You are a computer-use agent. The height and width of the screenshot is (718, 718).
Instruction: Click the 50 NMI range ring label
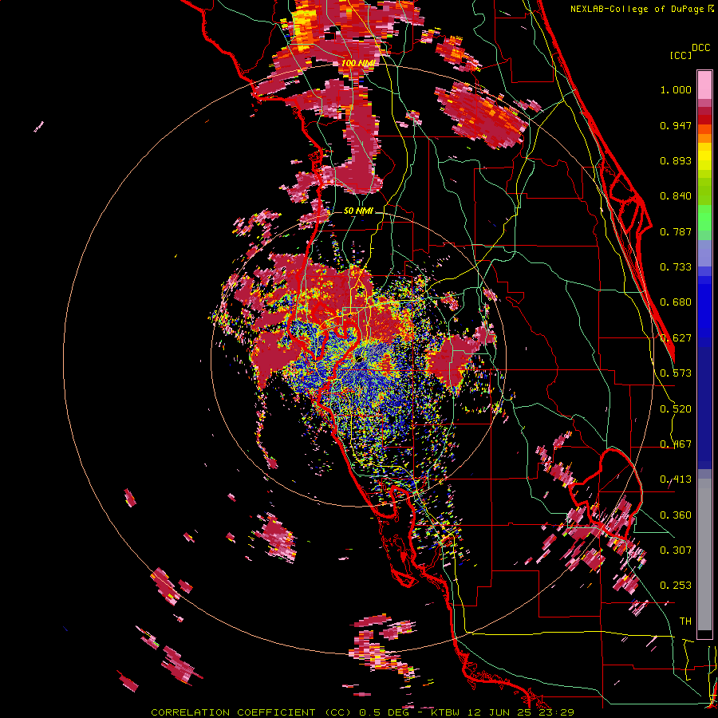[358, 211]
